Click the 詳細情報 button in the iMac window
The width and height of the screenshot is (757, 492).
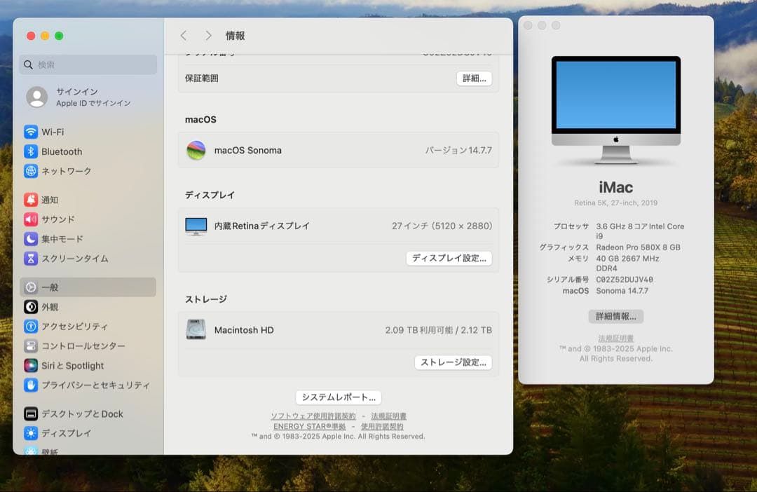[615, 317]
